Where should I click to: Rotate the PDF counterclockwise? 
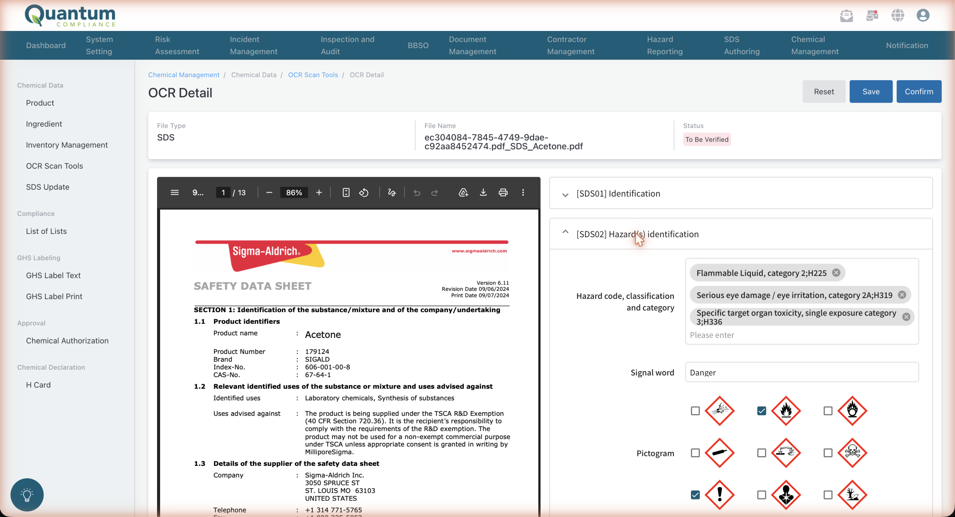pyautogui.click(x=364, y=192)
